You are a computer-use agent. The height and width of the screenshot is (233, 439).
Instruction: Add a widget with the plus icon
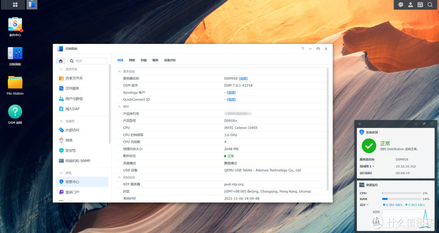pyautogui.click(x=359, y=124)
